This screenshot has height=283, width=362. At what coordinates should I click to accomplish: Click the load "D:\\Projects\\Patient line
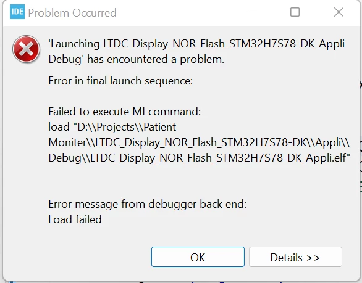click(112, 127)
